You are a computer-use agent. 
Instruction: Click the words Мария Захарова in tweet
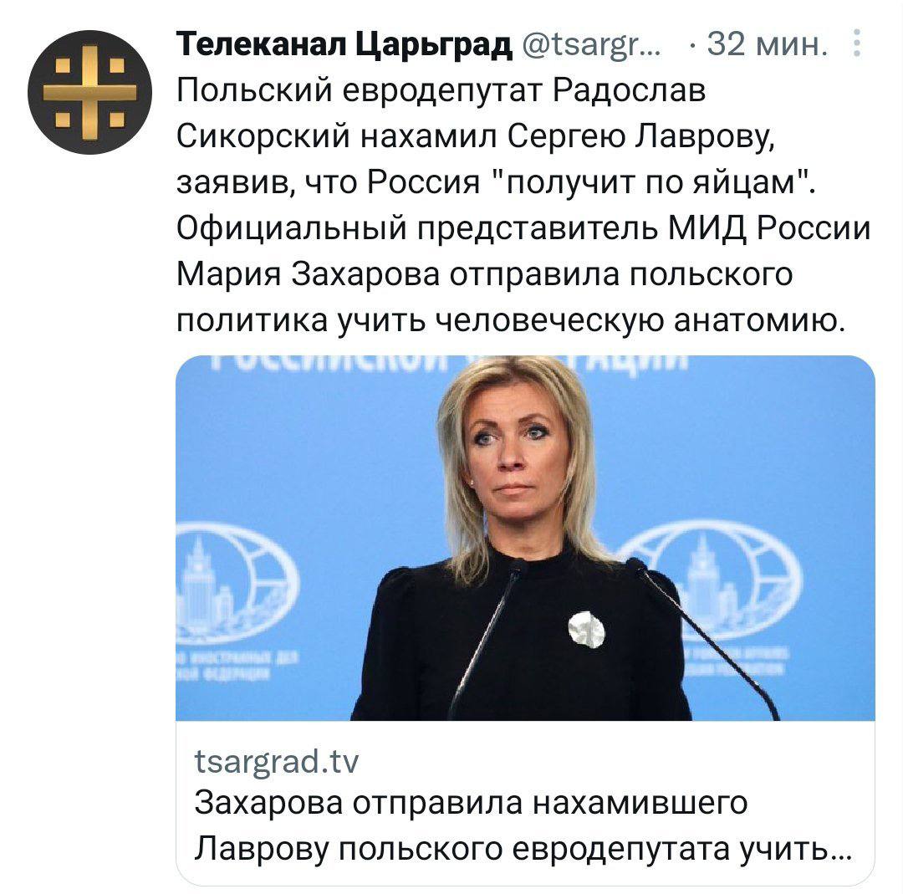[308, 274]
